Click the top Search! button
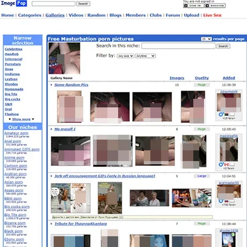Image resolution: width=247 pixels, height=247 pixels. (83, 4)
